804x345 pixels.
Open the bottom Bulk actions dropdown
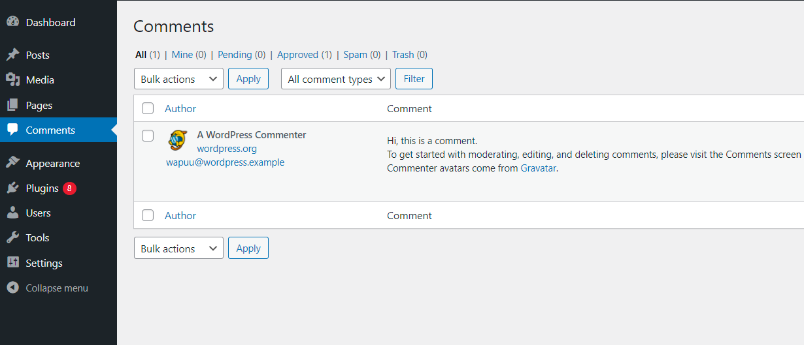178,248
